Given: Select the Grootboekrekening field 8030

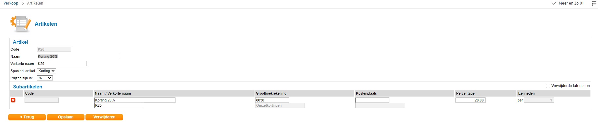Looking at the screenshot, I should pyautogui.click(x=272, y=100).
